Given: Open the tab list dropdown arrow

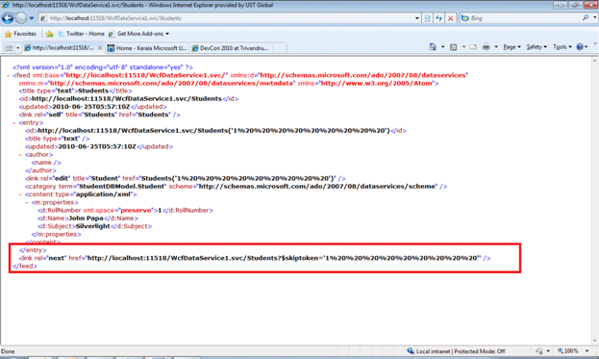Looking at the screenshot, I should 17,48.
